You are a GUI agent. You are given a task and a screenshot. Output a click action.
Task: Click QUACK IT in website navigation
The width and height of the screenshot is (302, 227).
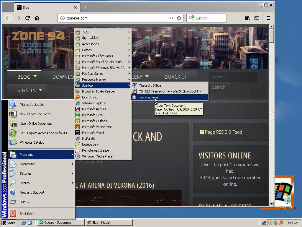click(x=175, y=77)
